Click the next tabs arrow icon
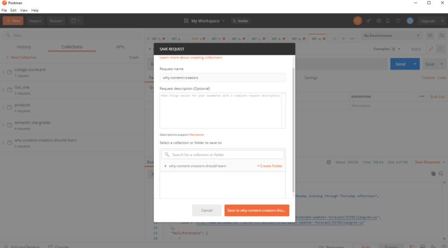The height and width of the screenshot is (248, 448). click(x=334, y=38)
